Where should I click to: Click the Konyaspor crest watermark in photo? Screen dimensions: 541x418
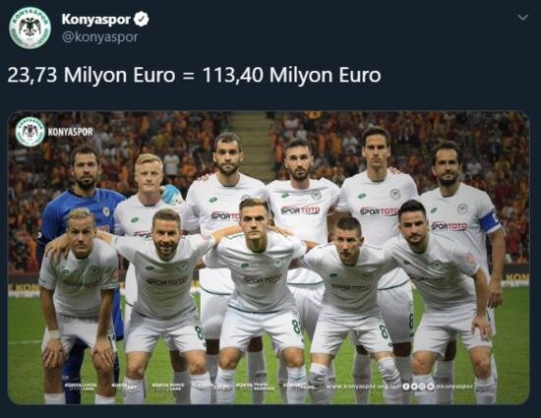(30, 132)
